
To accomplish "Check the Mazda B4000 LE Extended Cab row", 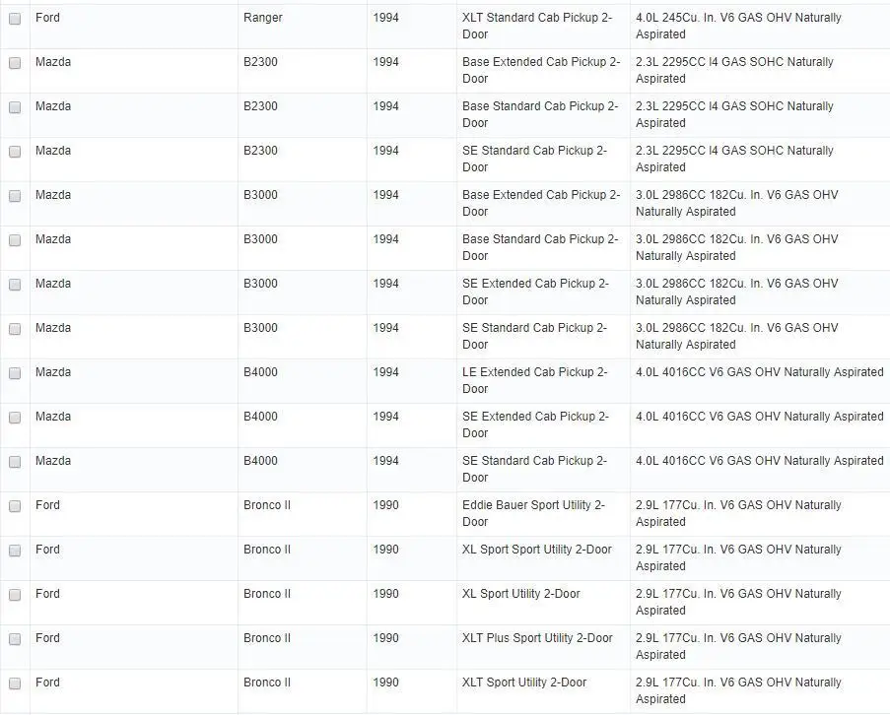I will (15, 373).
